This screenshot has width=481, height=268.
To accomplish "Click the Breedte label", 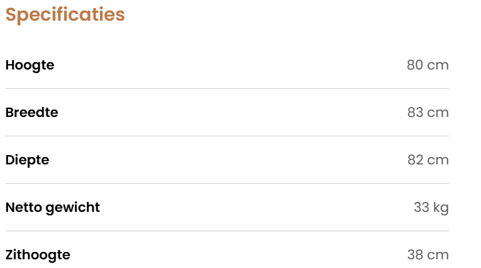I will (31, 113).
